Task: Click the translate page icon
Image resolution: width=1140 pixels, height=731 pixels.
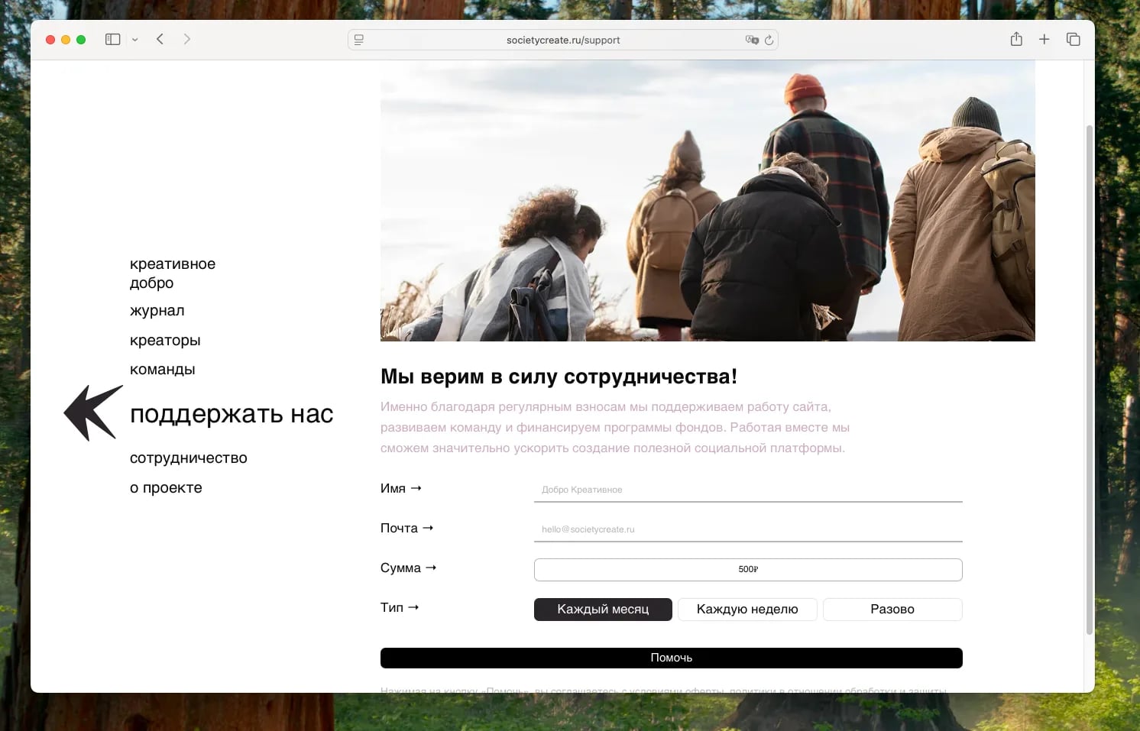Action: click(x=752, y=40)
